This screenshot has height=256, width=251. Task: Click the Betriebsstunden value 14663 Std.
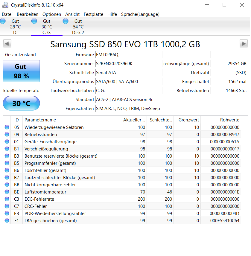point(229,91)
